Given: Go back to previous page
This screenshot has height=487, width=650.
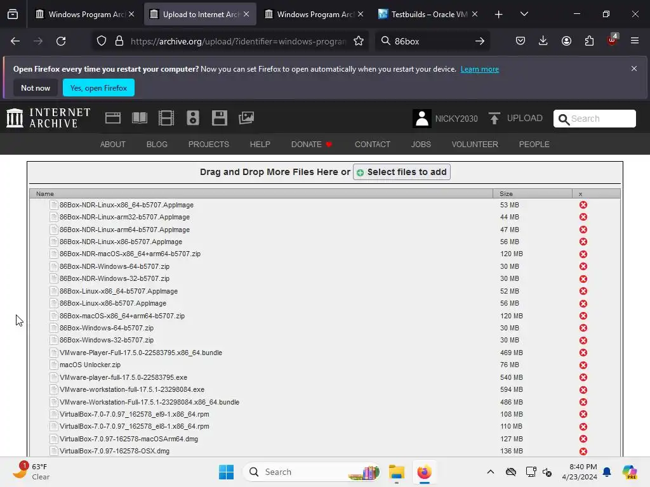Looking at the screenshot, I should pos(15,41).
